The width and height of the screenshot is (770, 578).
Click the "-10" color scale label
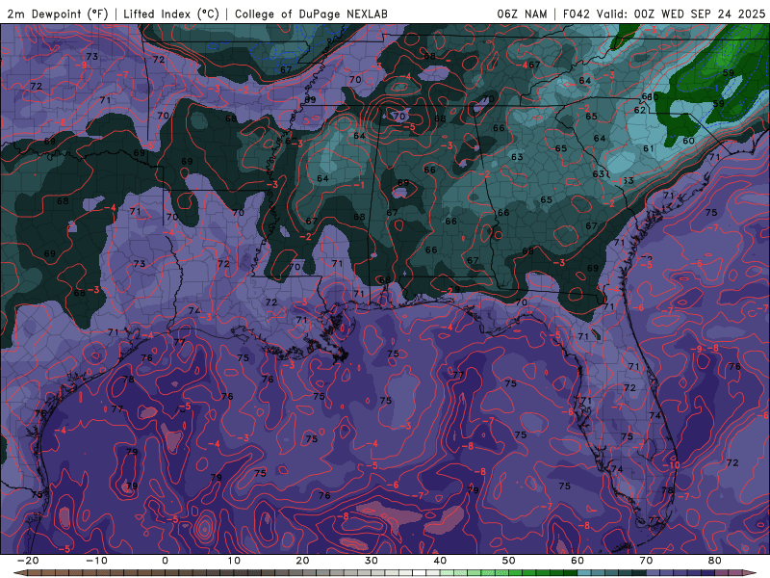coord(96,561)
